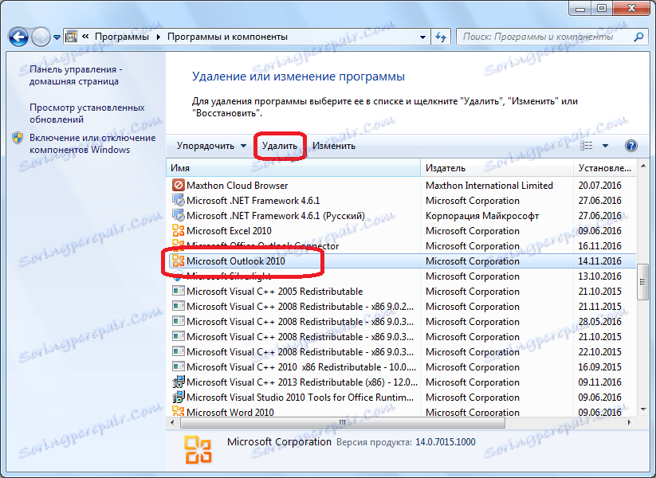Click install date 14.11.2016 cell

pos(599,261)
